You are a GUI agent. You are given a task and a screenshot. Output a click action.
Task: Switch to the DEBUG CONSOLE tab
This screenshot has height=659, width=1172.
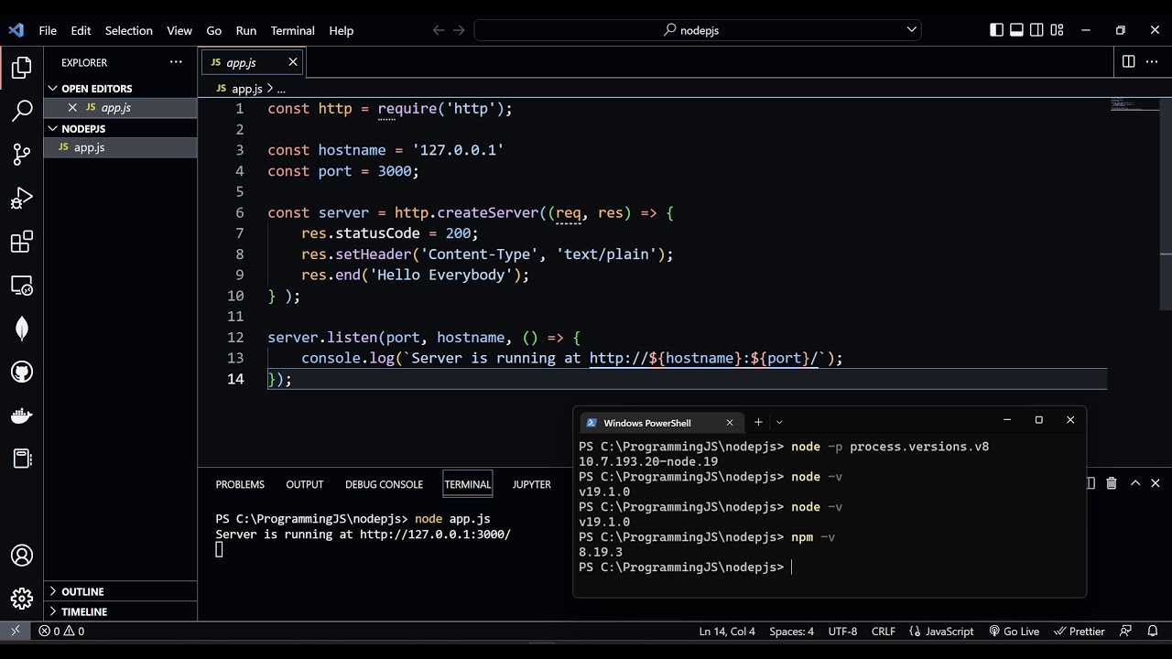[384, 484]
